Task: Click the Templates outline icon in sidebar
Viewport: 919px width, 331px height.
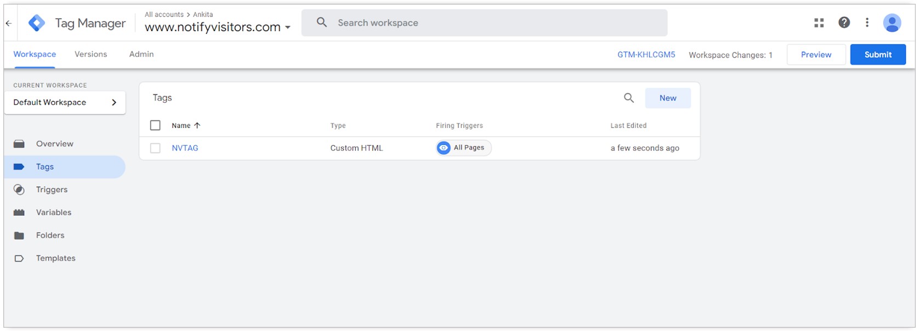Action: point(19,258)
